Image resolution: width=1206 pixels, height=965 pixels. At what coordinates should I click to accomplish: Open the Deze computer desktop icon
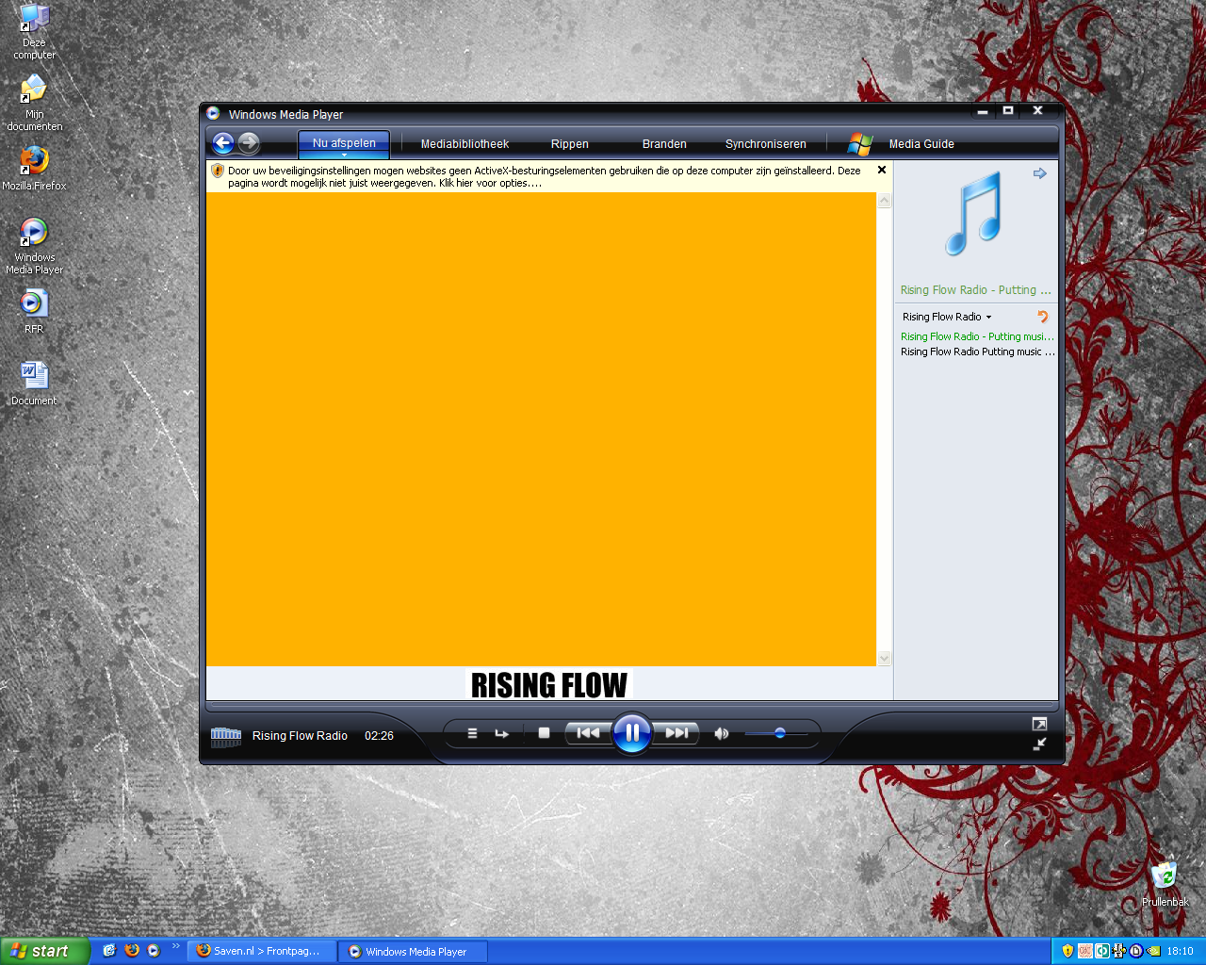pos(34,32)
